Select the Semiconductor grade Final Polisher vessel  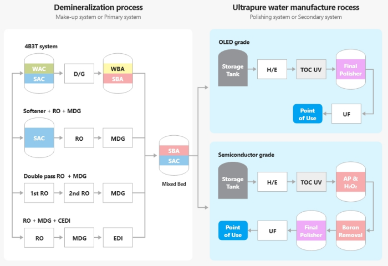pyautogui.click(x=311, y=231)
